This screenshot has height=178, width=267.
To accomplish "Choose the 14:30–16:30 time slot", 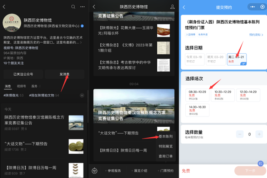I will pyautogui.click(x=197, y=109).
